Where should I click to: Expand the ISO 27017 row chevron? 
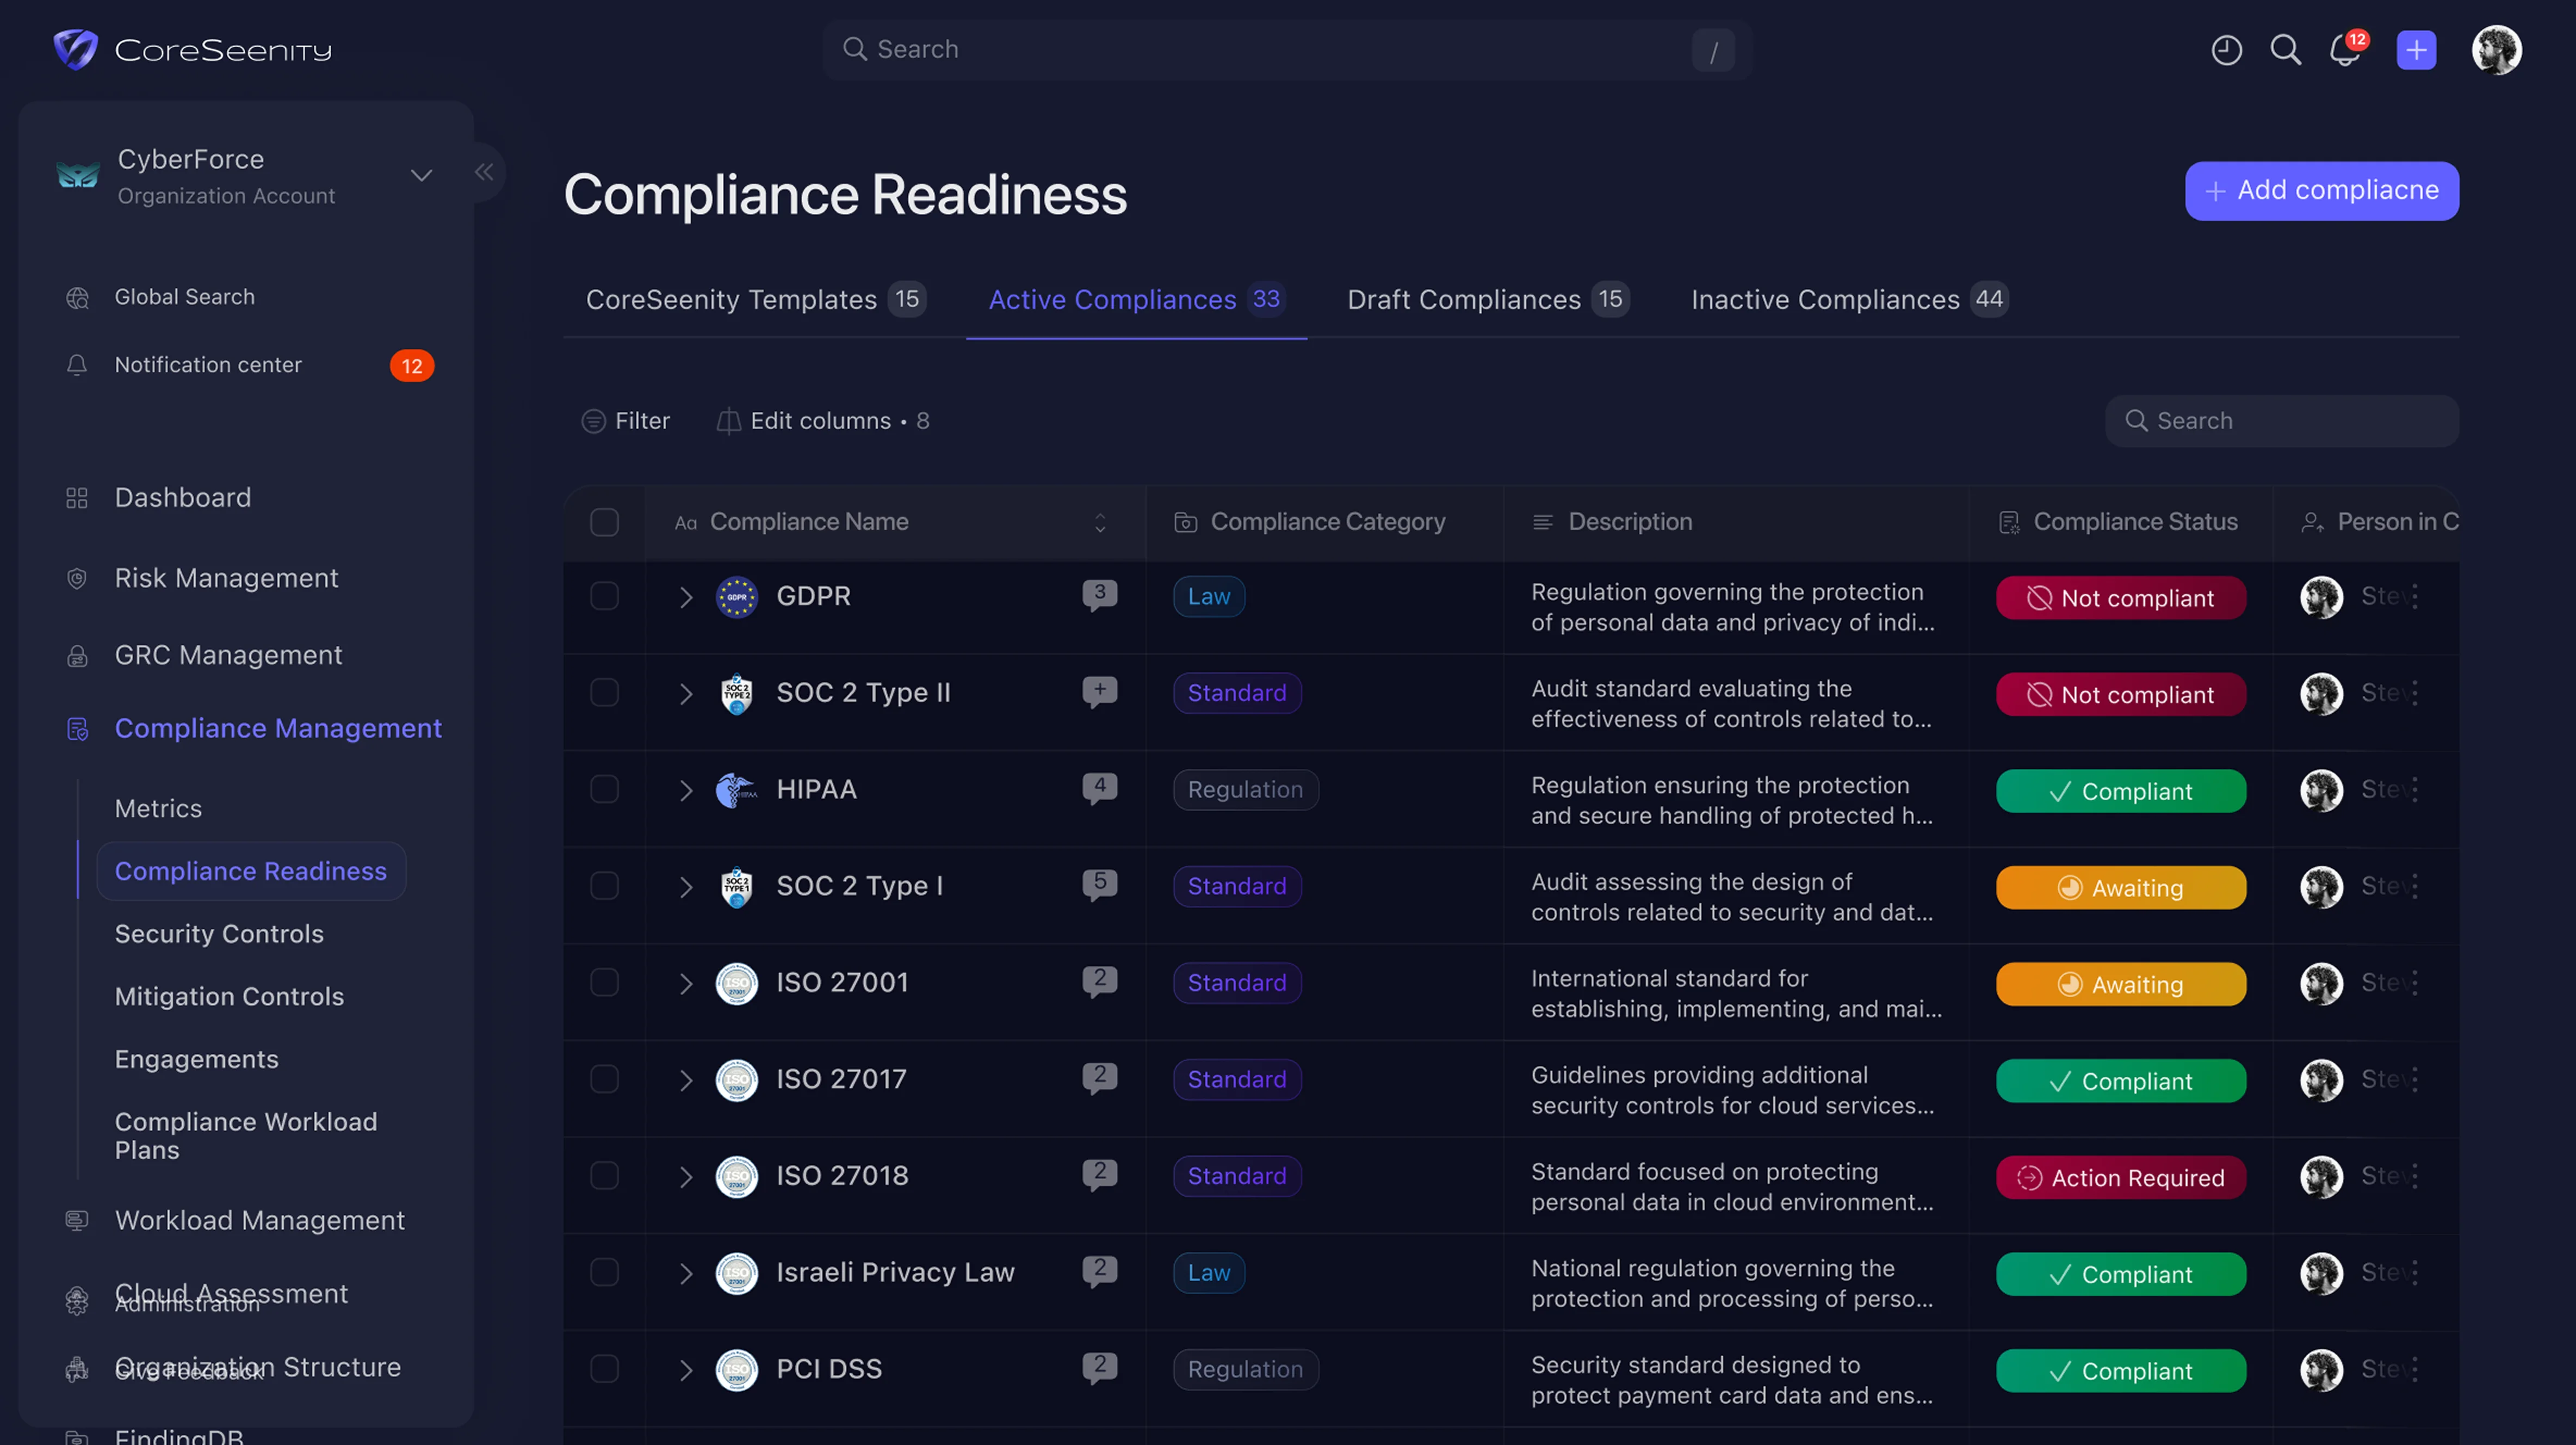[686, 1080]
